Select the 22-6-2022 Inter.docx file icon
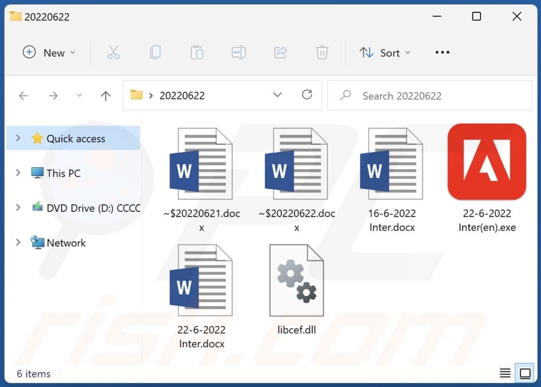Image resolution: width=541 pixels, height=387 pixels. [x=201, y=280]
